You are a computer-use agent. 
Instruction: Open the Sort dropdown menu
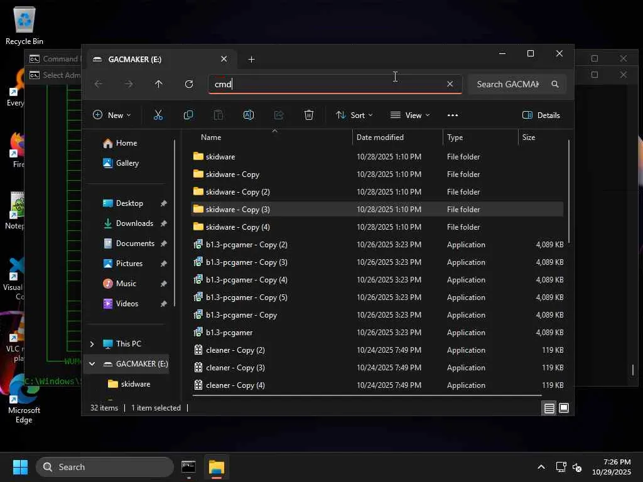[354, 115]
